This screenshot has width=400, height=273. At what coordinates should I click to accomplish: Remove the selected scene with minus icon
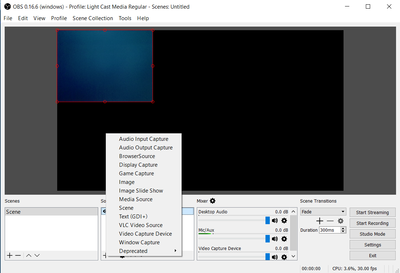tap(18, 255)
